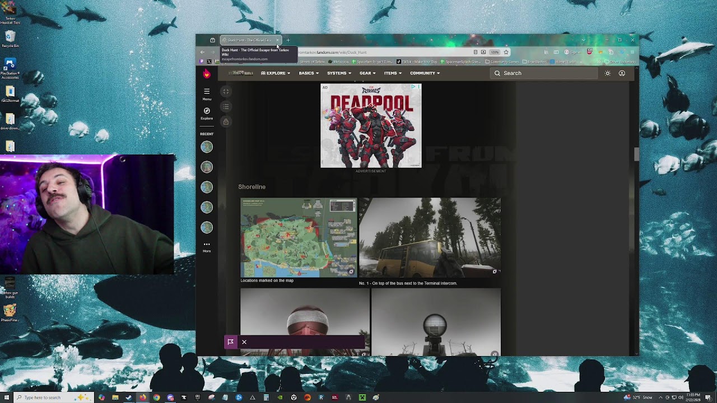Expand the SYSTEMS navigation dropdown

[x=339, y=73]
